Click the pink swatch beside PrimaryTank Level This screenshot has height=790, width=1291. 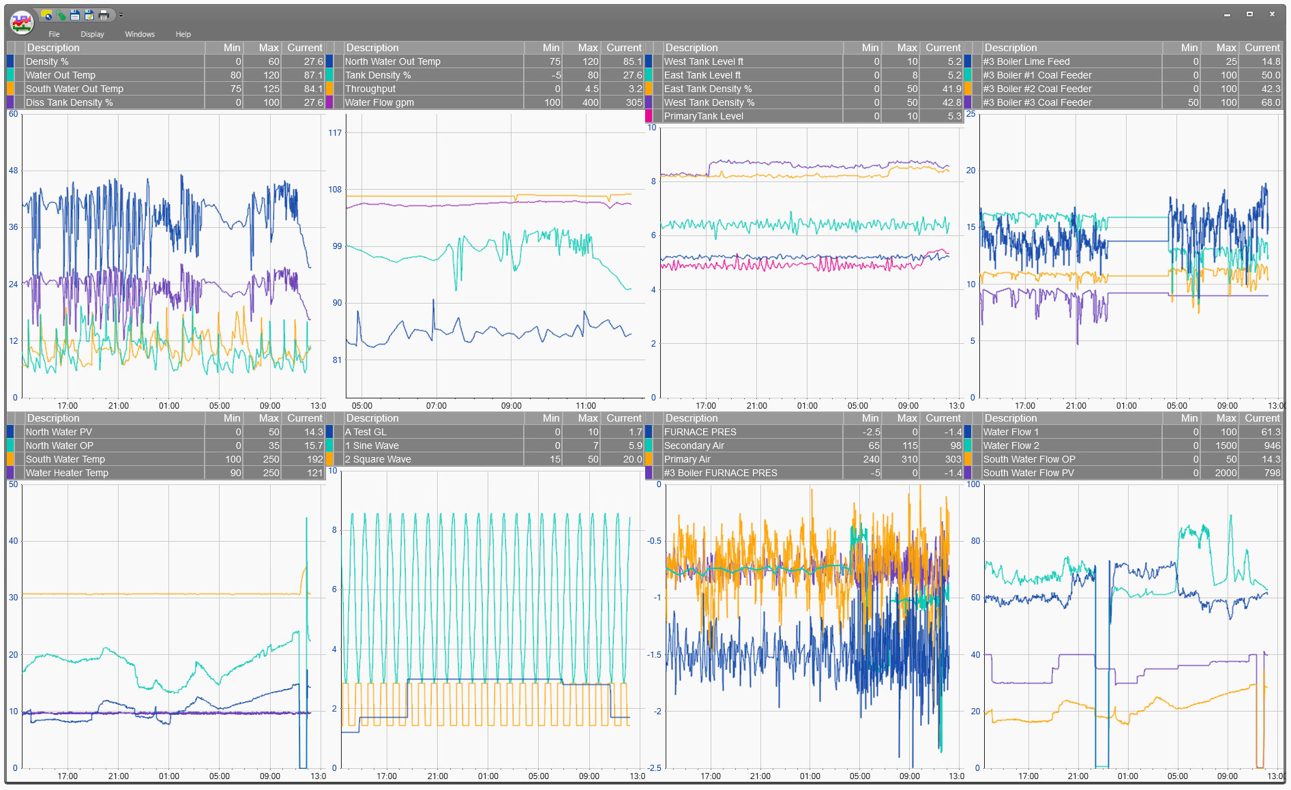point(649,116)
